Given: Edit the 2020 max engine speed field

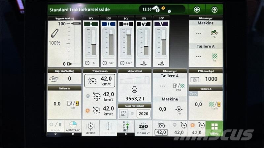Looking at the screenshot, I should point(144,113).
